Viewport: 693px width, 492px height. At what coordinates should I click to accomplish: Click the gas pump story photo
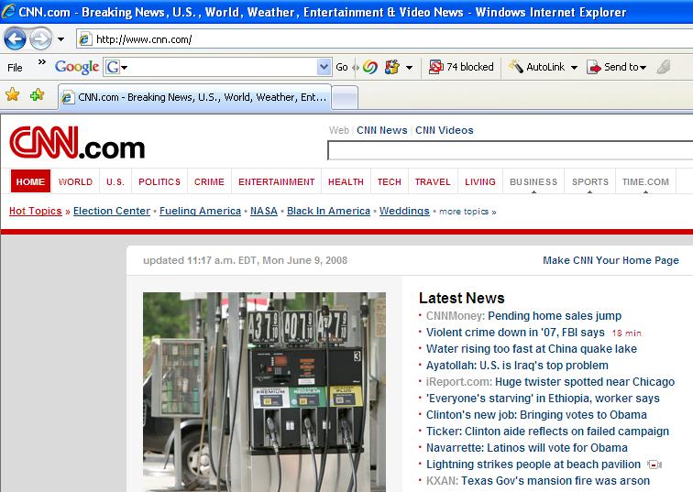264,392
